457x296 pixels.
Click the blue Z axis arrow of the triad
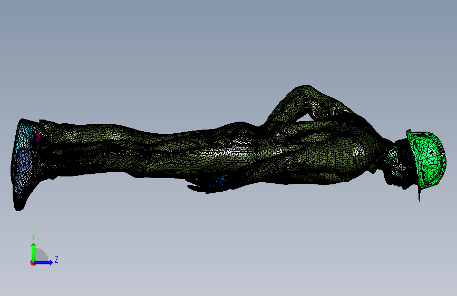click(x=44, y=262)
